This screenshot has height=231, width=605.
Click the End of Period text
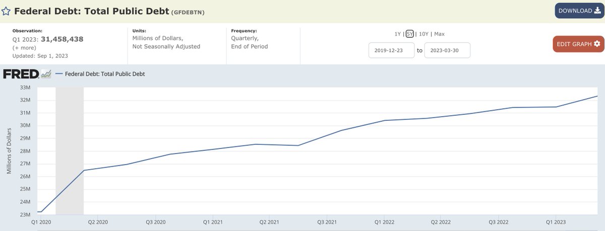coord(250,46)
